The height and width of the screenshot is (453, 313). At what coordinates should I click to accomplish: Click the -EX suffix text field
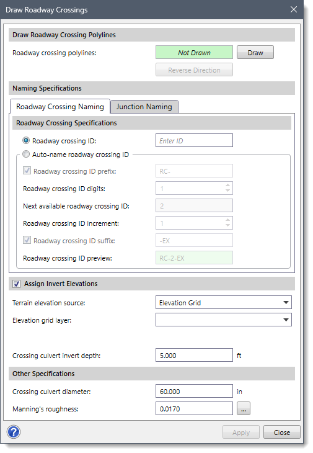194,240
